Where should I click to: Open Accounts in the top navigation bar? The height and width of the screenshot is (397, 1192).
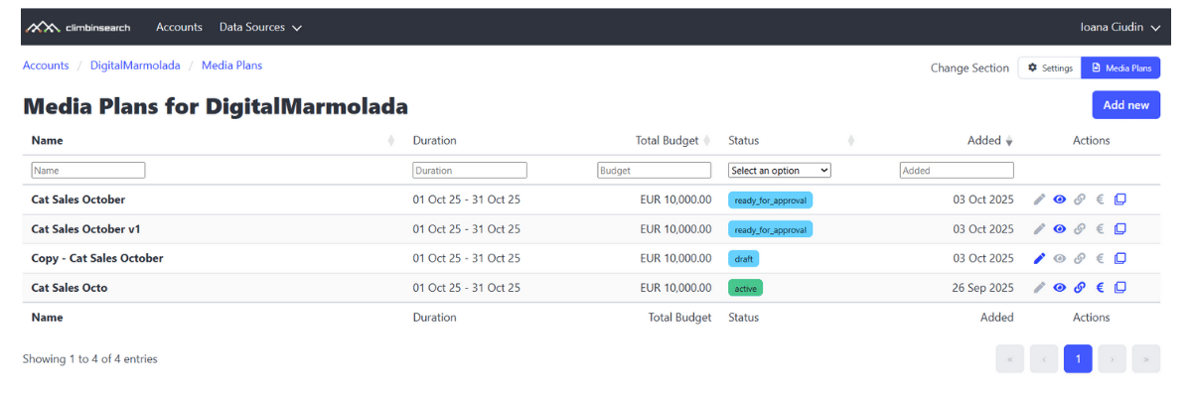tap(179, 27)
